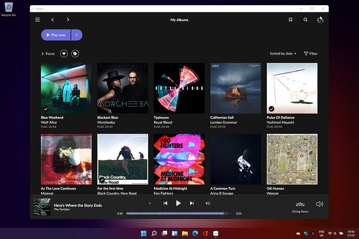Open the Recycle Bin desktop icon
Viewport: 359px width, 239px height.
point(9,9)
